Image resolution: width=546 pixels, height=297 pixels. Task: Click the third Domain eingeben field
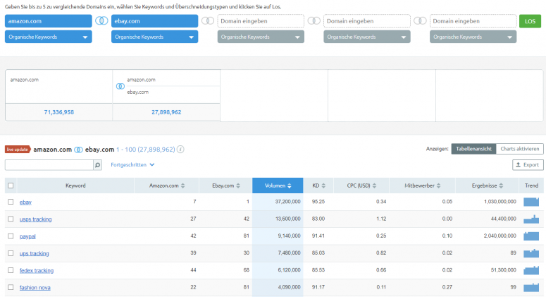(x=261, y=21)
